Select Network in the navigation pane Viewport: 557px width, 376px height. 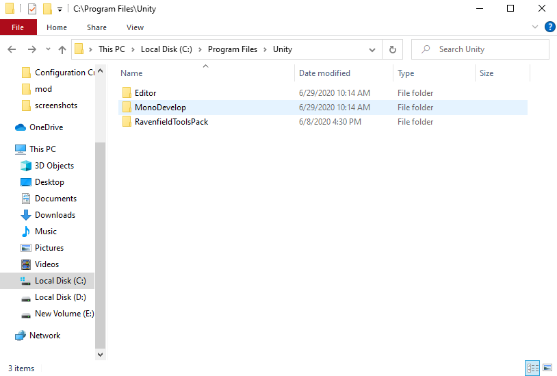[x=38, y=336]
